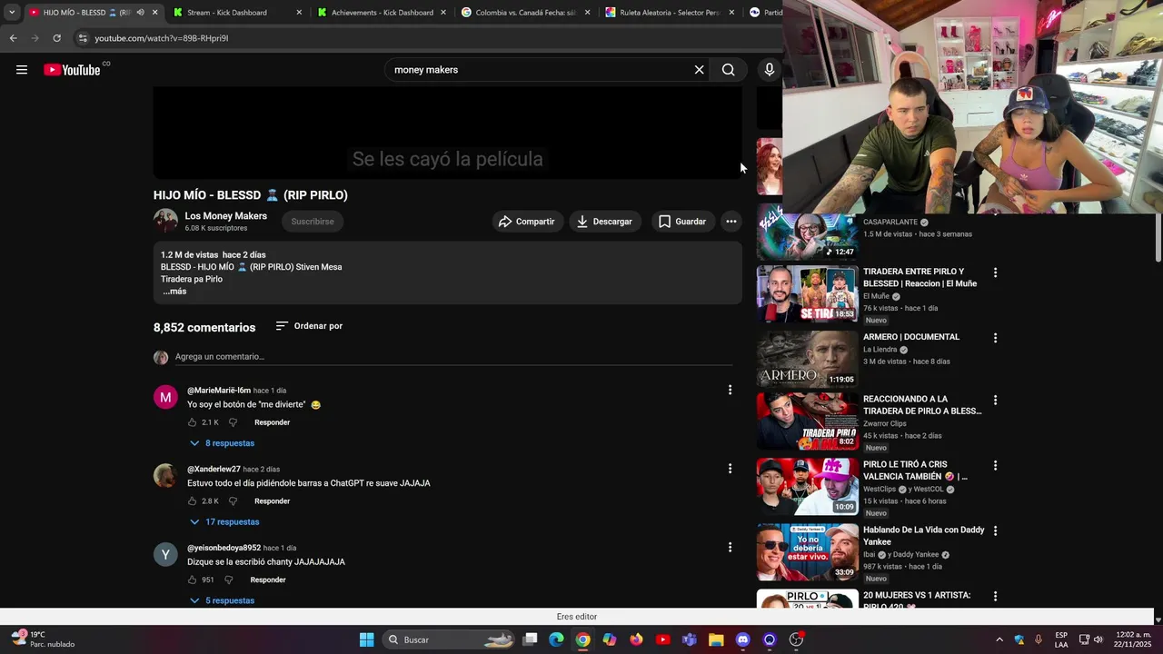Open more actions three-dot menu under video
Viewport: 1163px width, 654px height.
(731, 222)
